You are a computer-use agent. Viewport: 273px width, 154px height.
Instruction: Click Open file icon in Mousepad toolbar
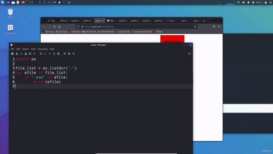pyautogui.click(x=17, y=53)
